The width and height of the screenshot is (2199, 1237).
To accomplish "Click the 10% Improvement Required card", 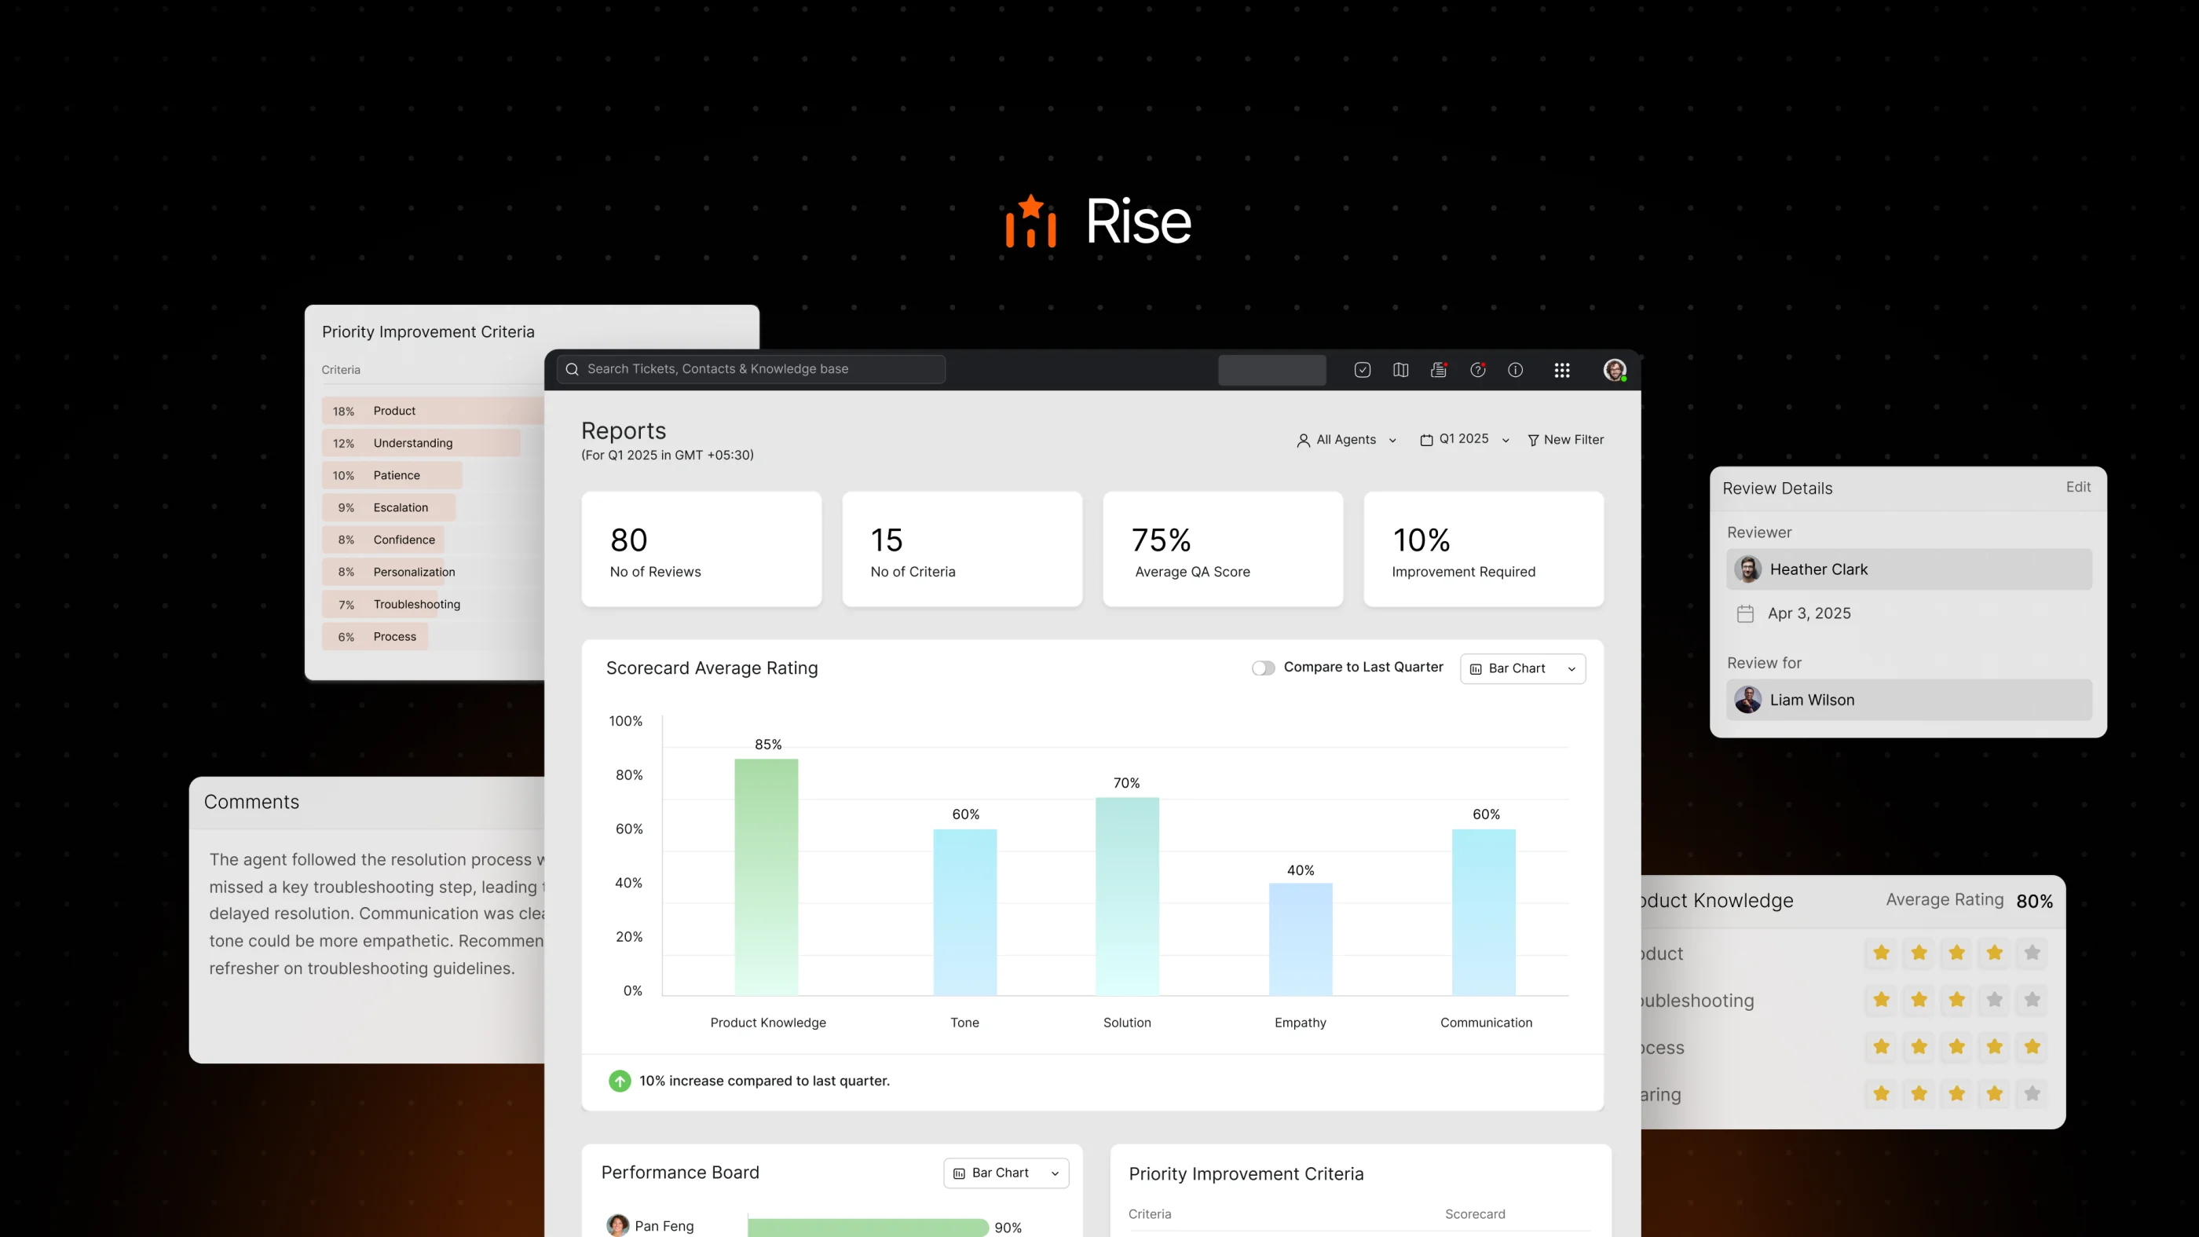I will coord(1484,549).
